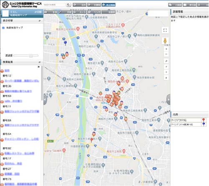Click the 鳥取市立病院 hospital pin
Screen dimensions: 209x186
click(x=124, y=151)
